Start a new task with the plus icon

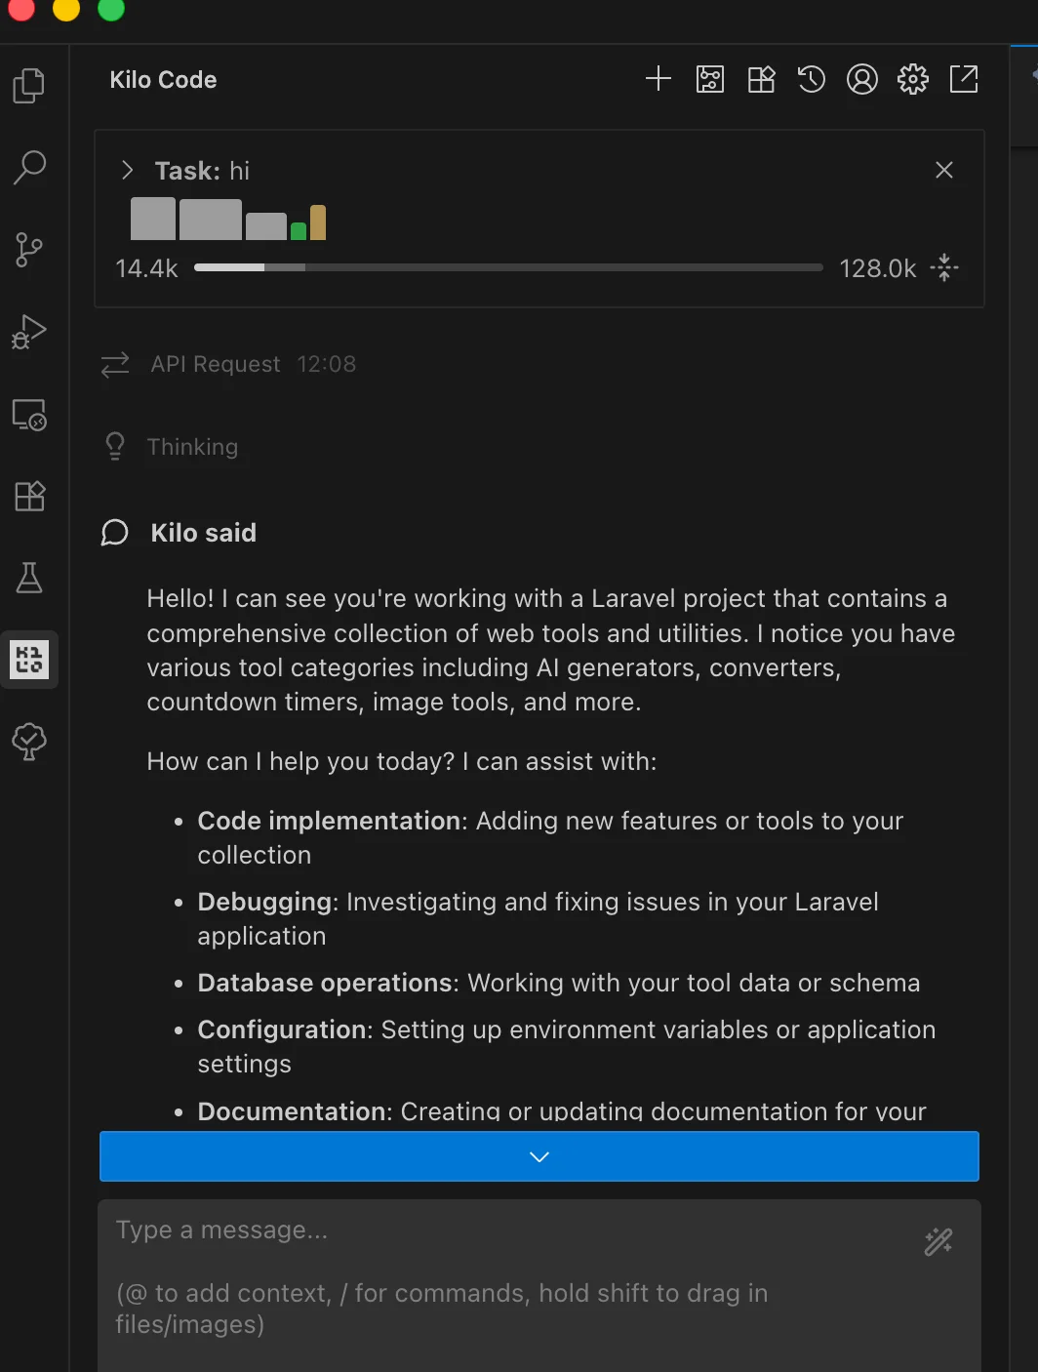point(659,79)
